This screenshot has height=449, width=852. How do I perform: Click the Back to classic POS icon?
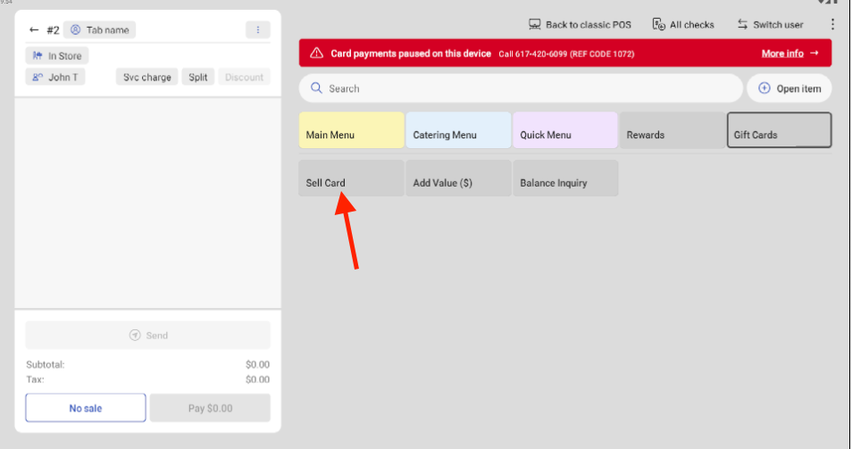pos(535,25)
